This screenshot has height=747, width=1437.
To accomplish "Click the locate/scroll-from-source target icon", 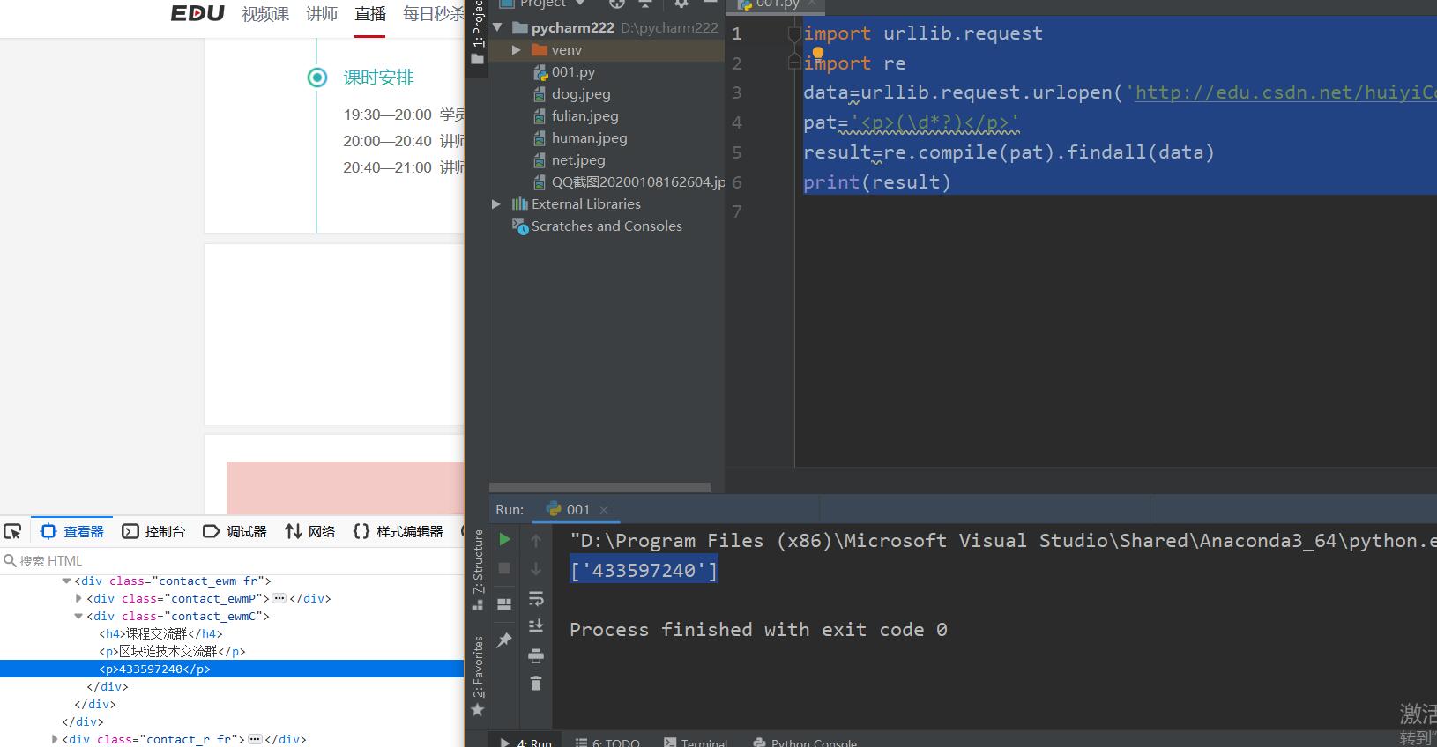I will coord(617,4).
